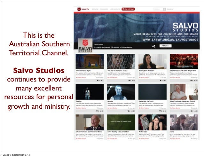Image resolution: width=204 pixels, height=157 pixels.
Task: Open the At the Table video thumbnail
Action: pyautogui.click(x=152, y=122)
